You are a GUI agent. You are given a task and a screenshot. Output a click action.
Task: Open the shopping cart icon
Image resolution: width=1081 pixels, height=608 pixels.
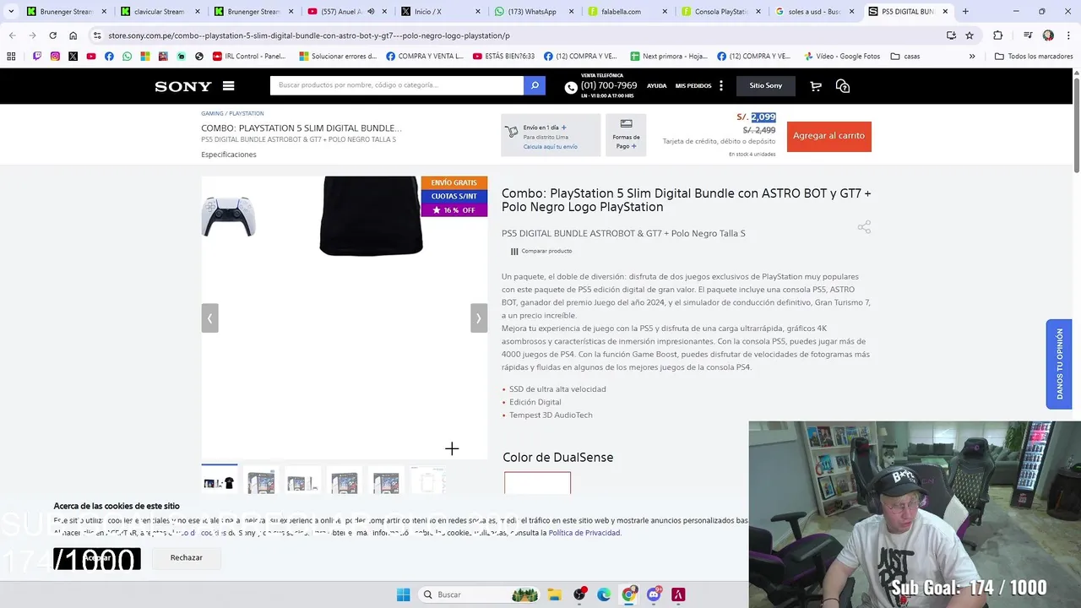tap(816, 86)
